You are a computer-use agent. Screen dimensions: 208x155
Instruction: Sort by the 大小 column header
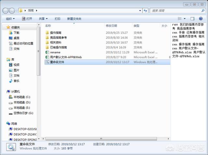click(x=164, y=26)
